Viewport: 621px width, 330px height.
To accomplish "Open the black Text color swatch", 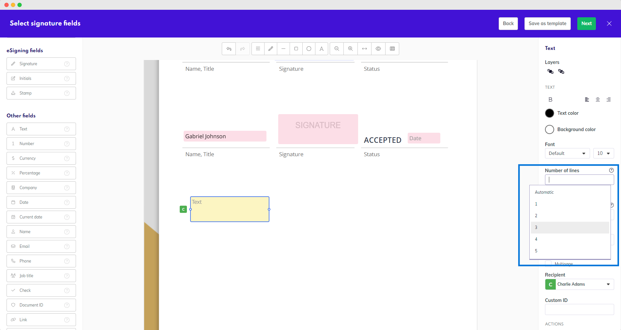I will 550,113.
